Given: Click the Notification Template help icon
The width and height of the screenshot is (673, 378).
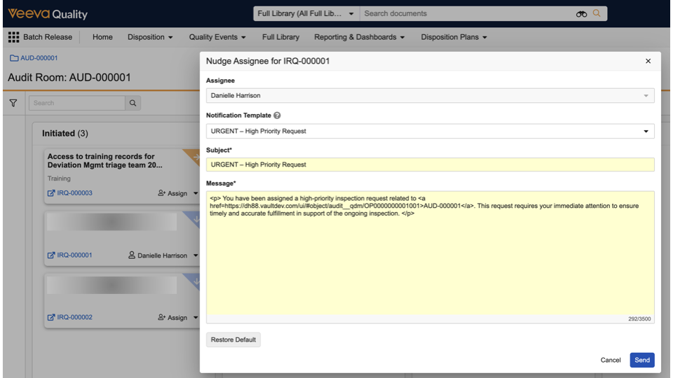Looking at the screenshot, I should click(277, 115).
